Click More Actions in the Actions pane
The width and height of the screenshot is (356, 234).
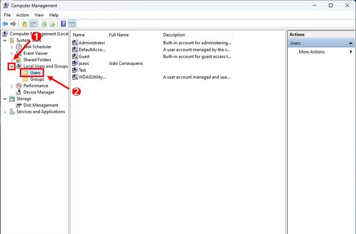pyautogui.click(x=312, y=52)
